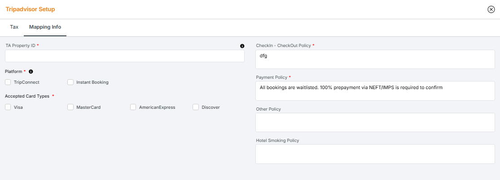
Task: Click the Hotel Smoking Policy text area
Action: [x=375, y=154]
